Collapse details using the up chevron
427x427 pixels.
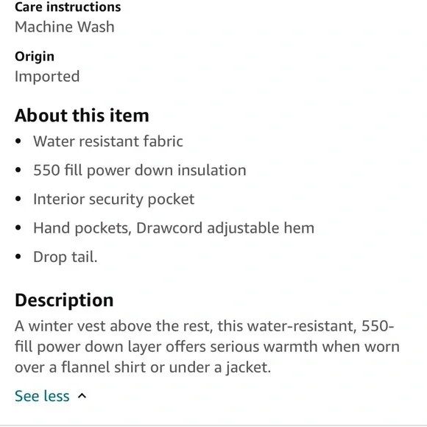coord(82,396)
